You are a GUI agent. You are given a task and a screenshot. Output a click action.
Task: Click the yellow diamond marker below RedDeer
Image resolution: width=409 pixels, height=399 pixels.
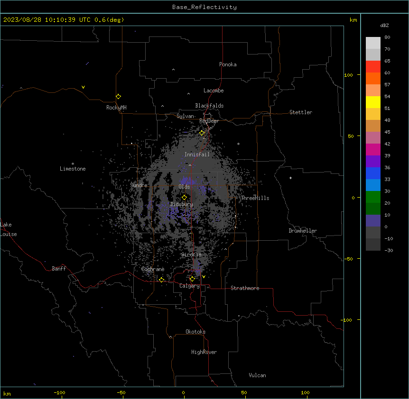pos(202,133)
